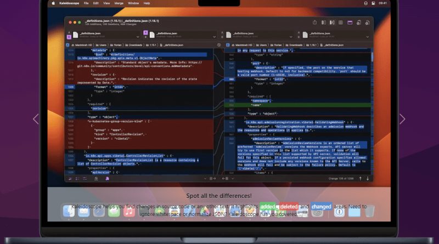The height and width of the screenshot is (244, 439).
Task: Open the Kaleidoscope menu
Action: click(69, 3)
